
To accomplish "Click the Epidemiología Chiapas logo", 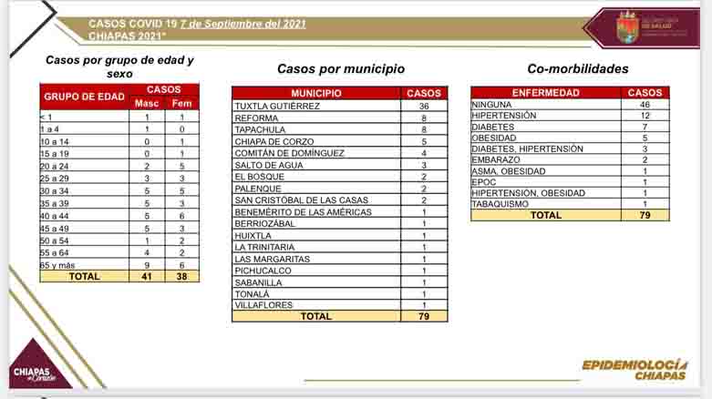I will point(635,370).
